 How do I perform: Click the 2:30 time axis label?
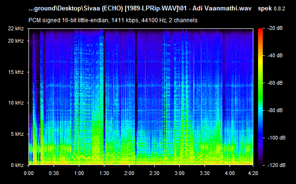coord(154,173)
